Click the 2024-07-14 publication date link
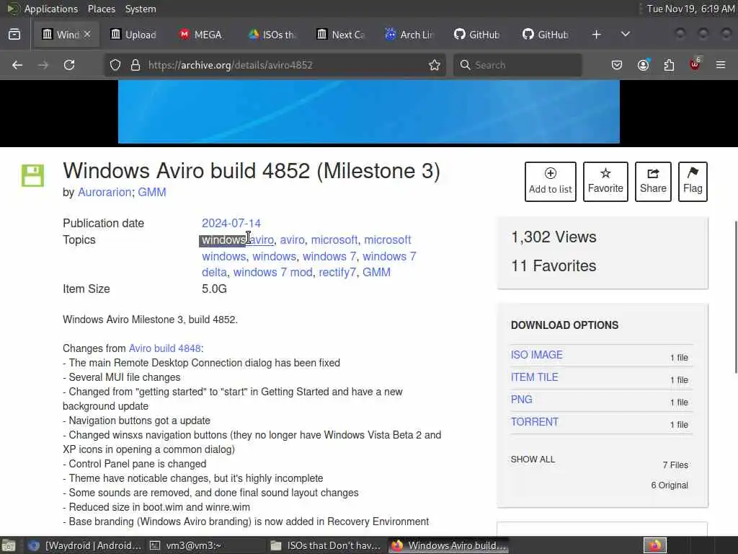The height and width of the screenshot is (554, 738). 231,224
